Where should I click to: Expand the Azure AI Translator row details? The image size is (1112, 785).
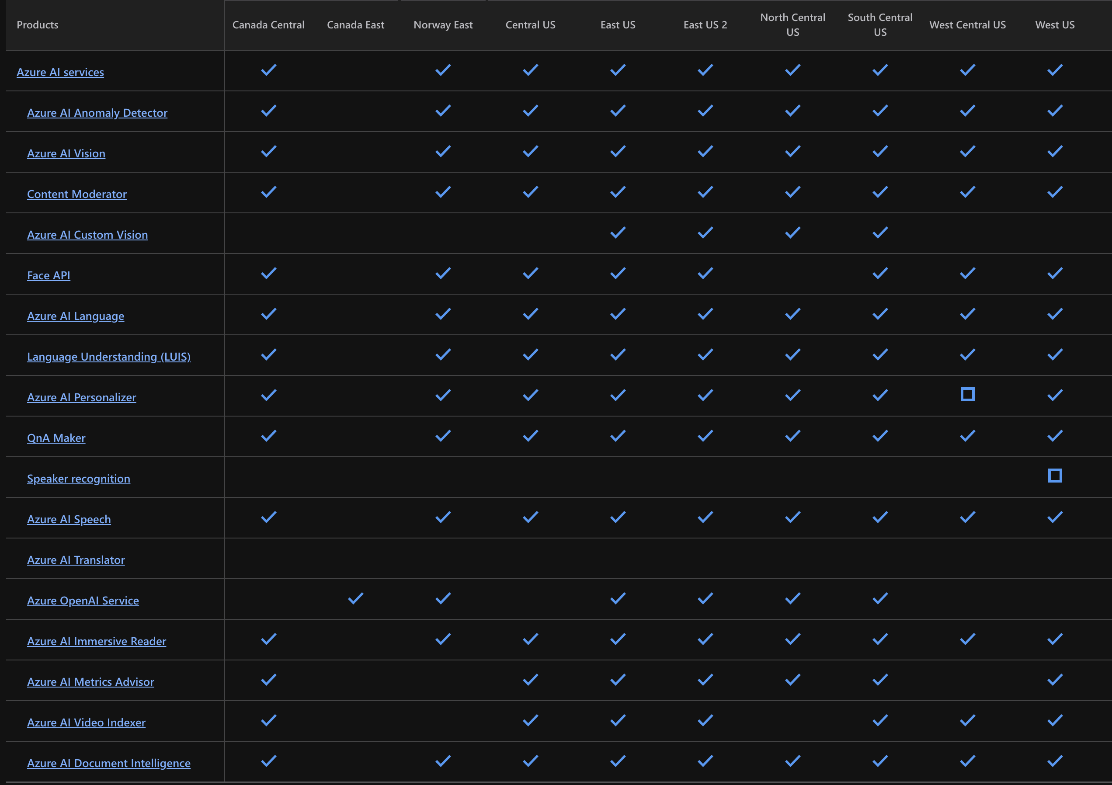(x=76, y=559)
